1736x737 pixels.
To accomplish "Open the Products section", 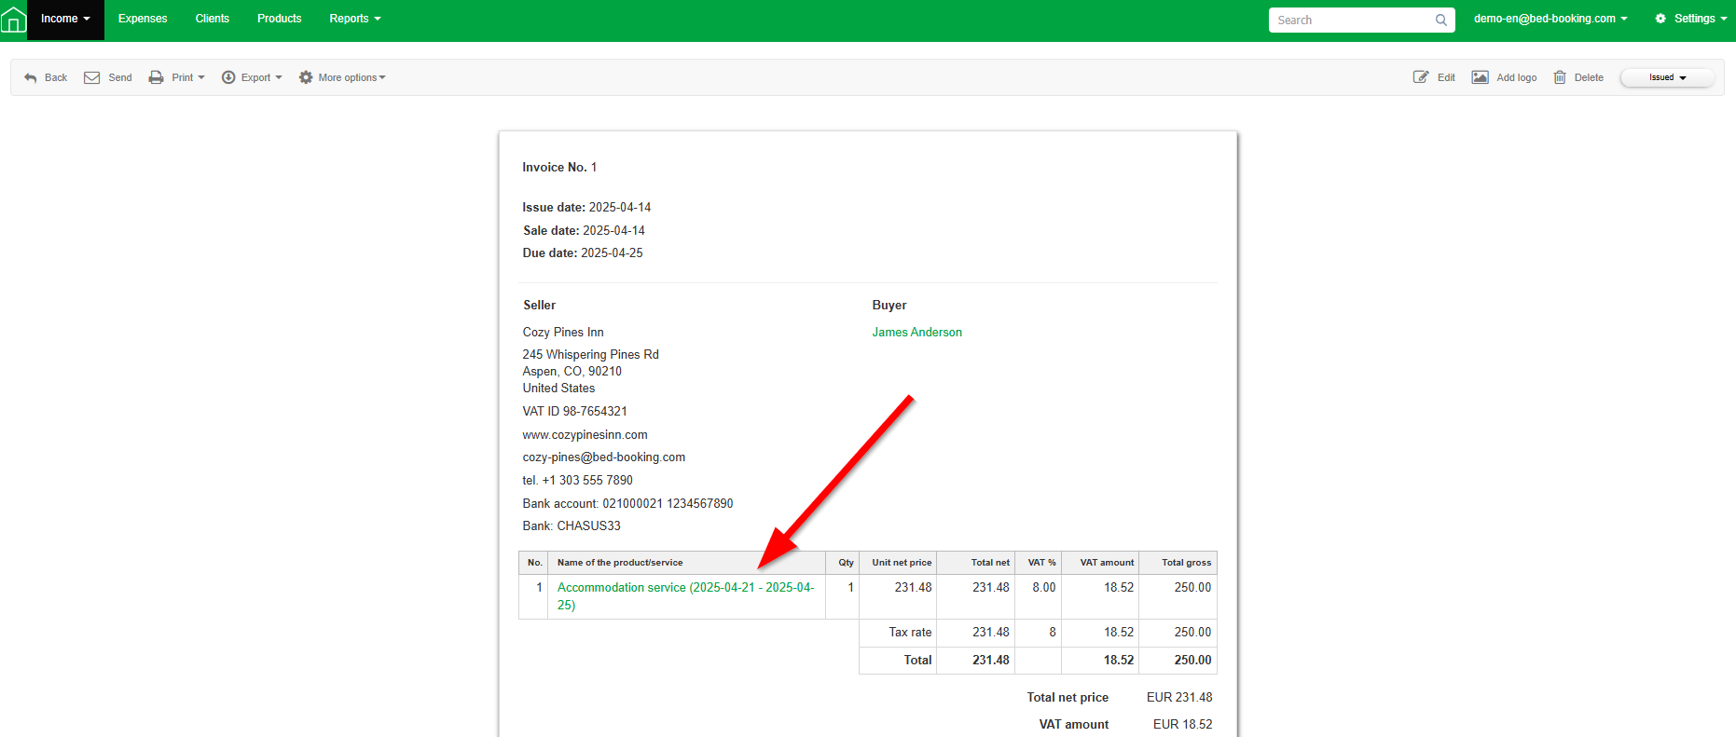I will coord(280,19).
